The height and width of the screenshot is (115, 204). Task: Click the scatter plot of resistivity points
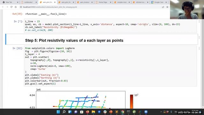(81, 100)
